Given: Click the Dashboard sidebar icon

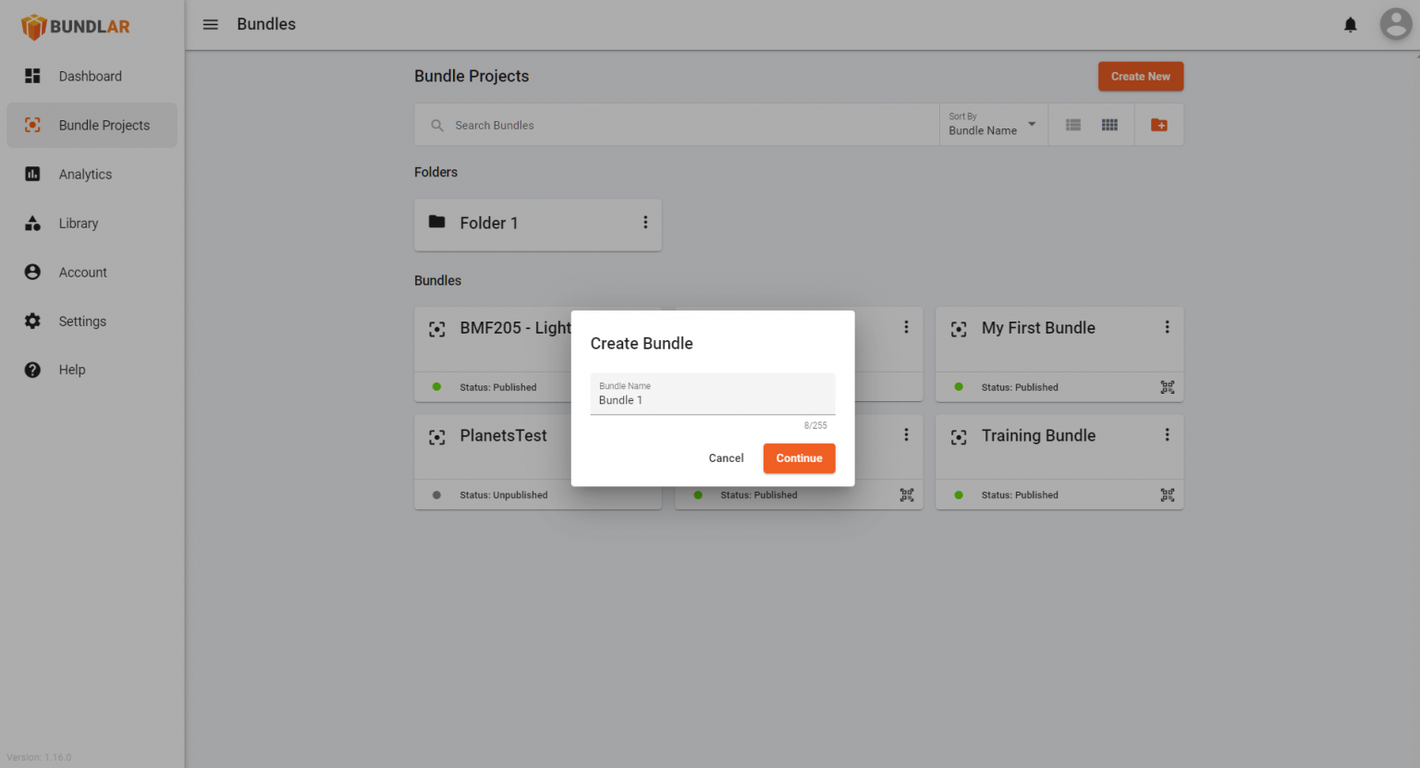Looking at the screenshot, I should pos(32,76).
